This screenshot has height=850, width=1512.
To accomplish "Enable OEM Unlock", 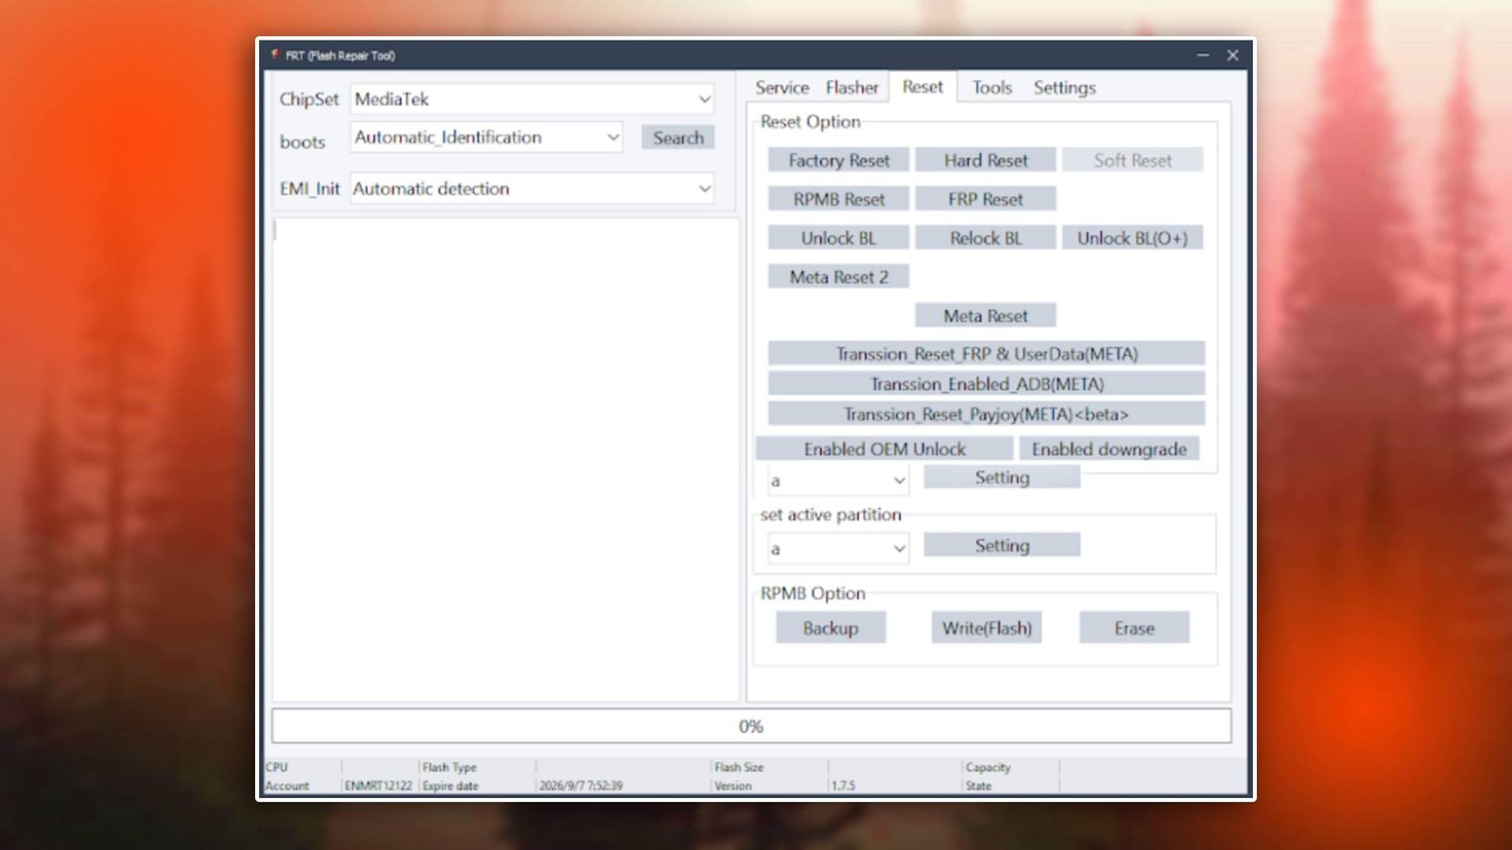I will 885,448.
